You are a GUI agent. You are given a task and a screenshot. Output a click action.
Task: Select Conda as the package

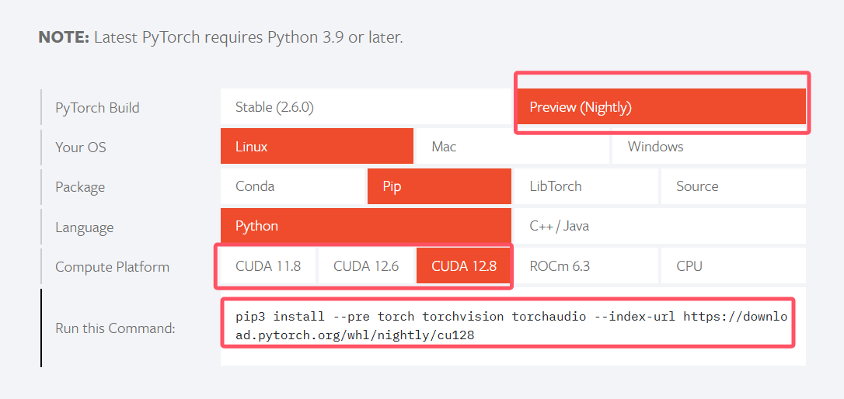click(292, 186)
